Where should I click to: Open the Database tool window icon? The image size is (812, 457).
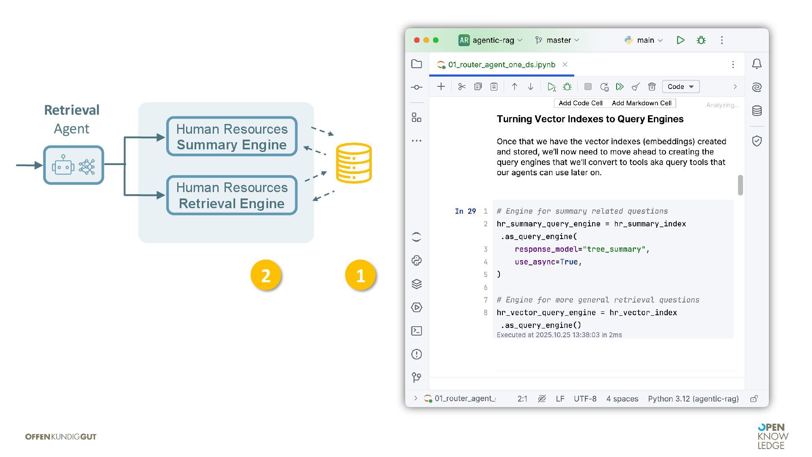pyautogui.click(x=757, y=111)
